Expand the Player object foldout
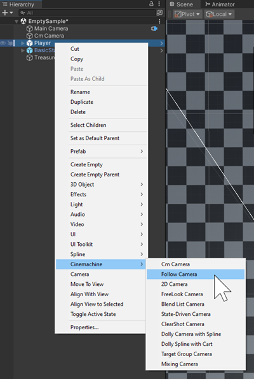This screenshot has height=379, width=254. (x=23, y=43)
